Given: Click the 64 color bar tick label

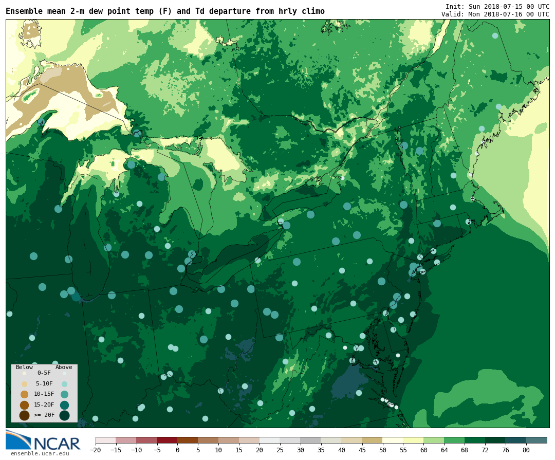Looking at the screenshot, I should coord(444,450).
